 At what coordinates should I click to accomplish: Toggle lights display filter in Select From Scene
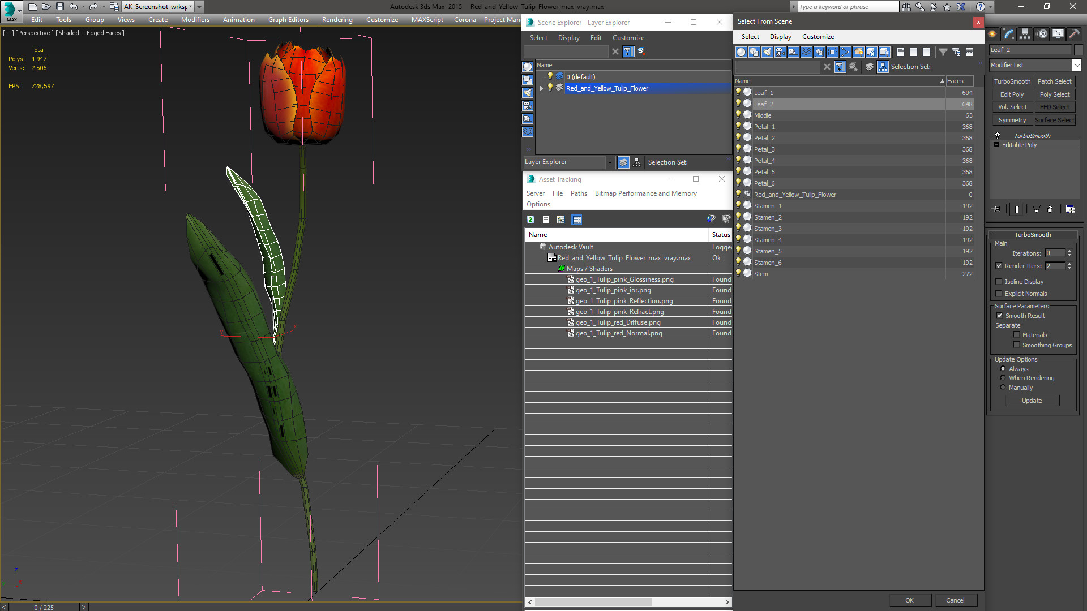click(767, 52)
